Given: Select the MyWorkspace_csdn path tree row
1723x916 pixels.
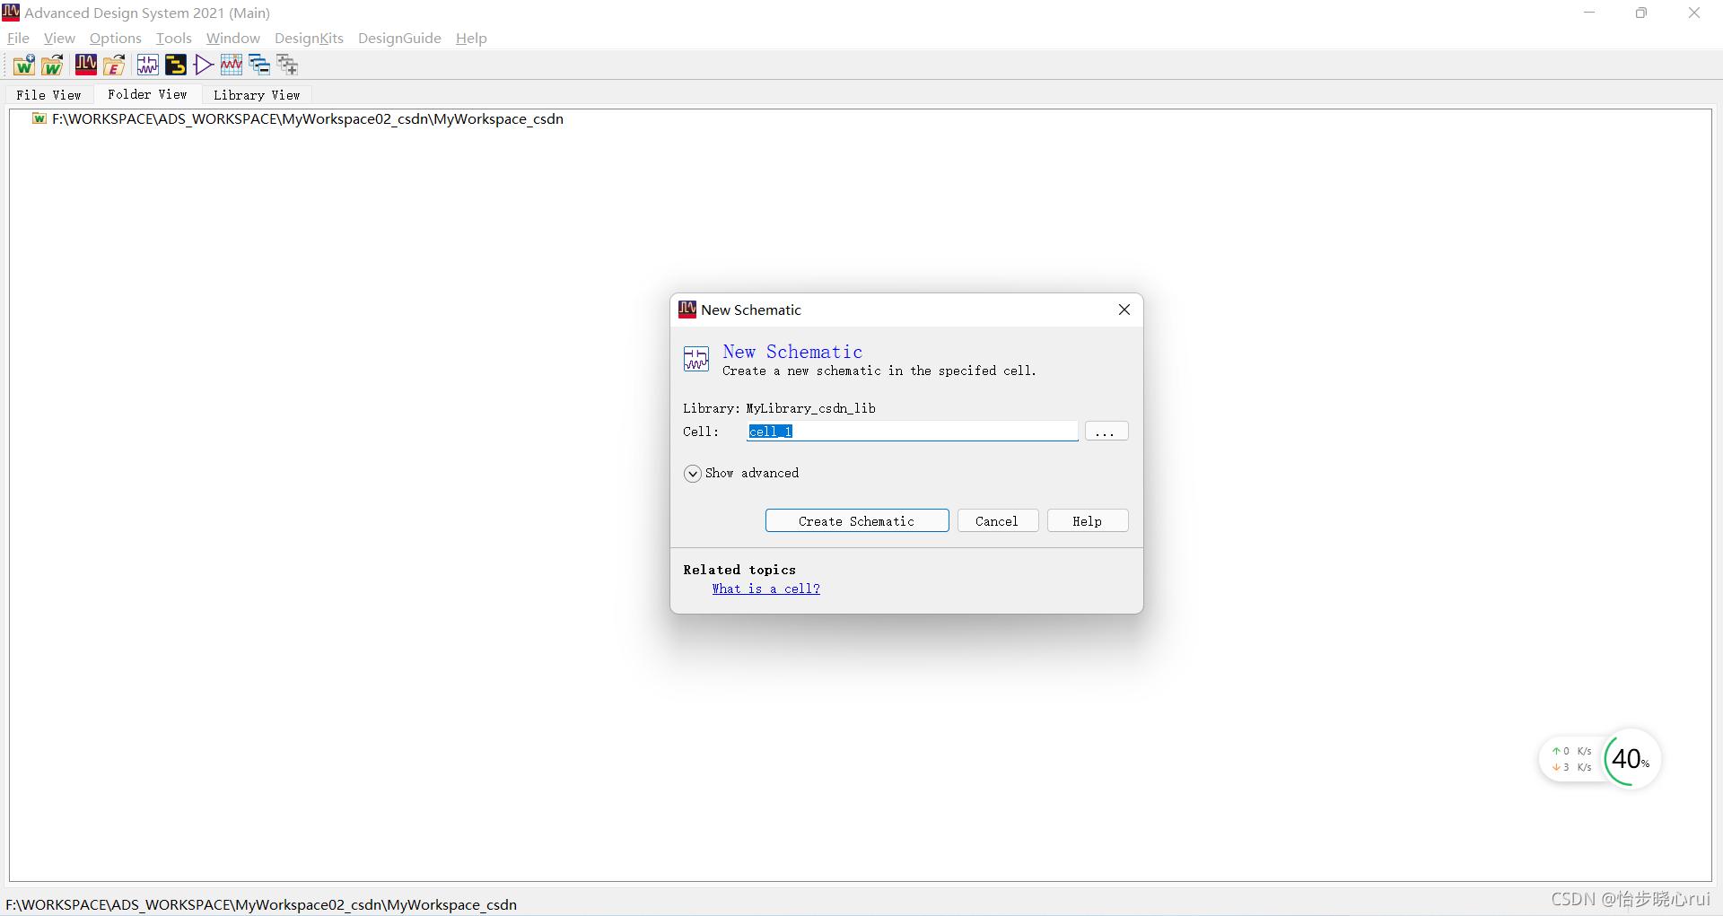Looking at the screenshot, I should pyautogui.click(x=308, y=118).
